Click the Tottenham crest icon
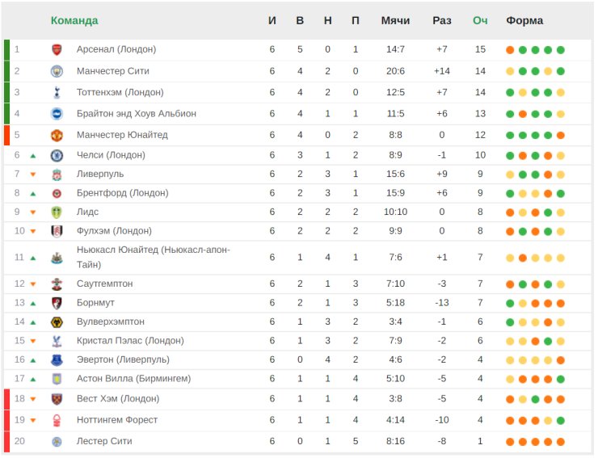Viewport: 598px width, 458px height. [x=57, y=93]
